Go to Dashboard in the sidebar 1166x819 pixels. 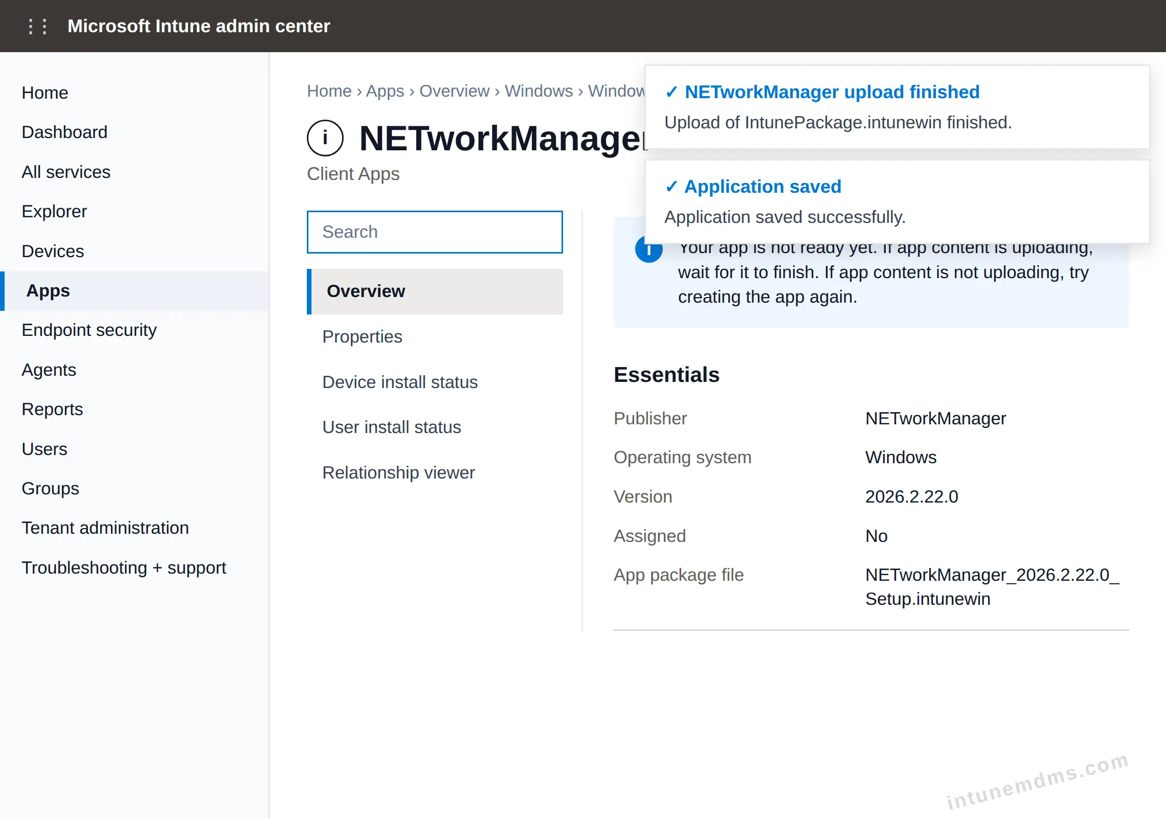[64, 132]
